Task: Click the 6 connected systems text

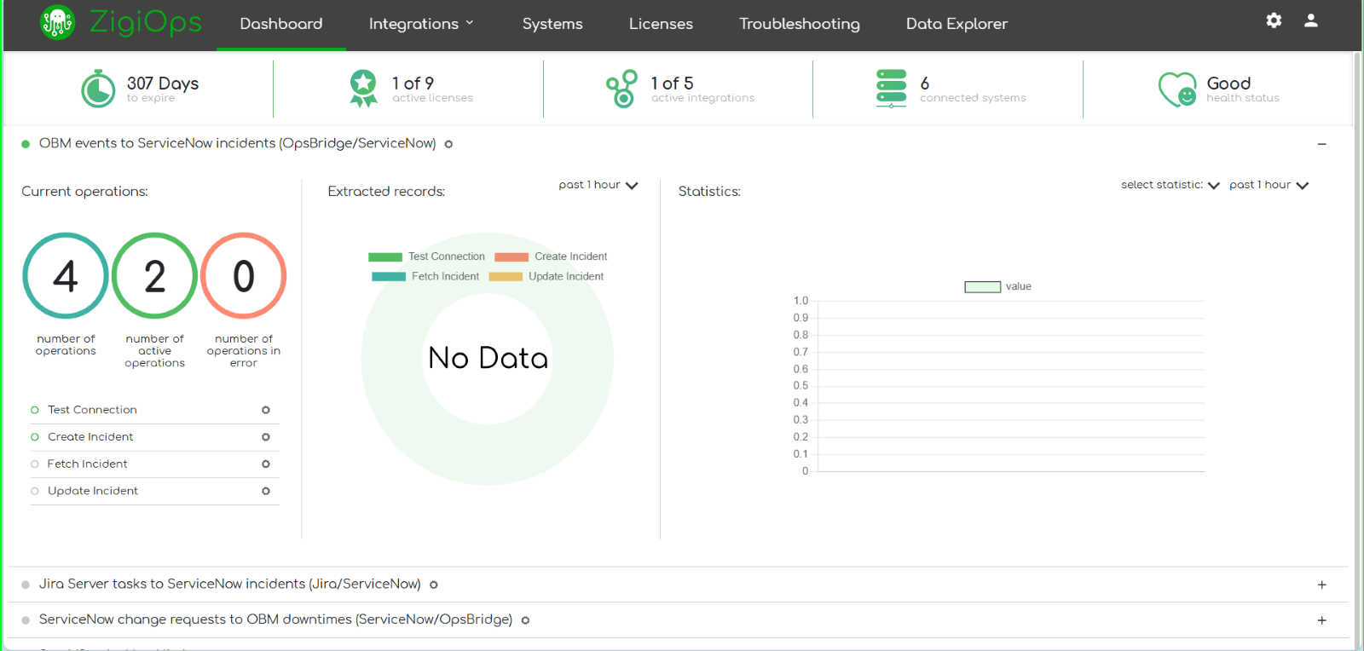Action: 973,89
